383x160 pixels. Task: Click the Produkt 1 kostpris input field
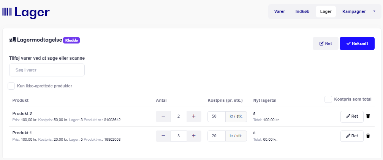[217, 136]
